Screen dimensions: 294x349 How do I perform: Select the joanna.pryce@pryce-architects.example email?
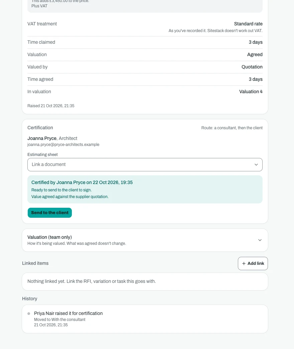click(63, 145)
